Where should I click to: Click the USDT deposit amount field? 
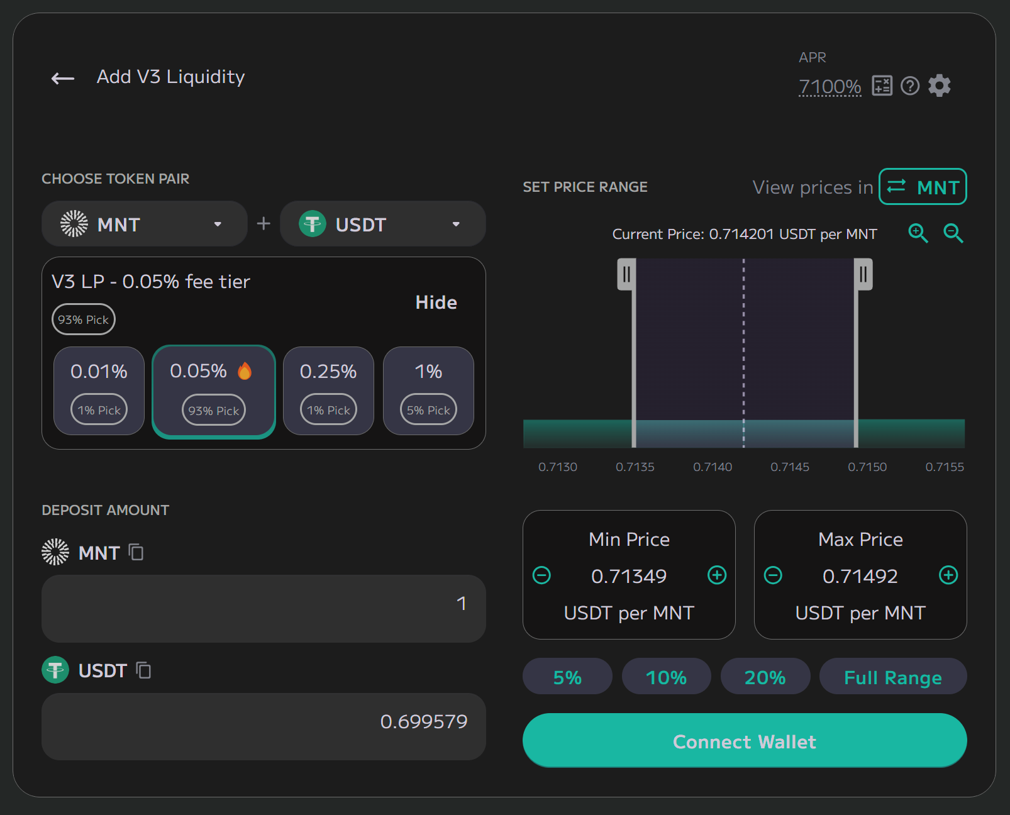tap(264, 726)
